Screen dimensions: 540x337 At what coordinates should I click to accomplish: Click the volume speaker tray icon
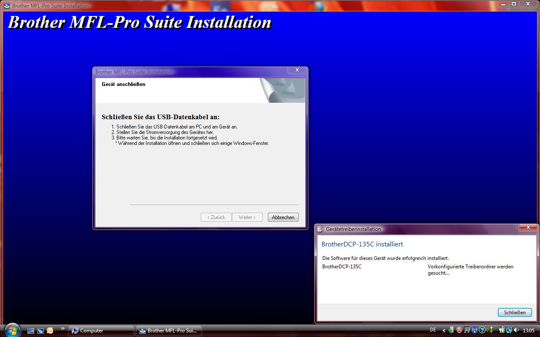pos(516,330)
